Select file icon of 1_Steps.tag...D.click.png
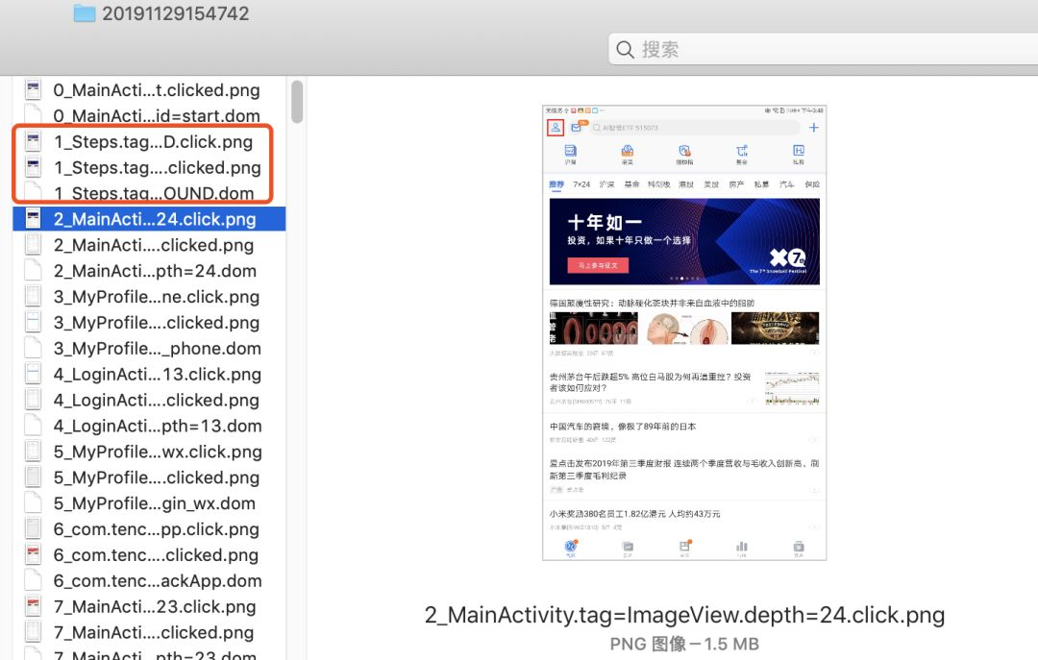Viewport: 1038px width, 660px height. (33, 141)
